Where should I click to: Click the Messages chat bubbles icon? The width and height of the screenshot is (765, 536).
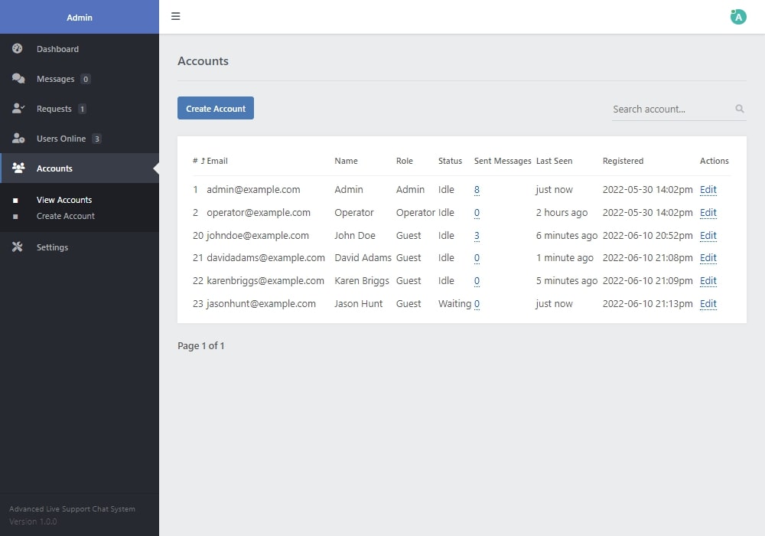pos(18,78)
